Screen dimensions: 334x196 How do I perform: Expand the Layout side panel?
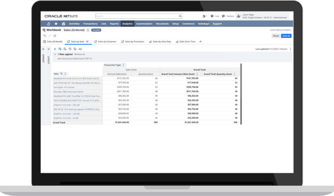(49, 49)
